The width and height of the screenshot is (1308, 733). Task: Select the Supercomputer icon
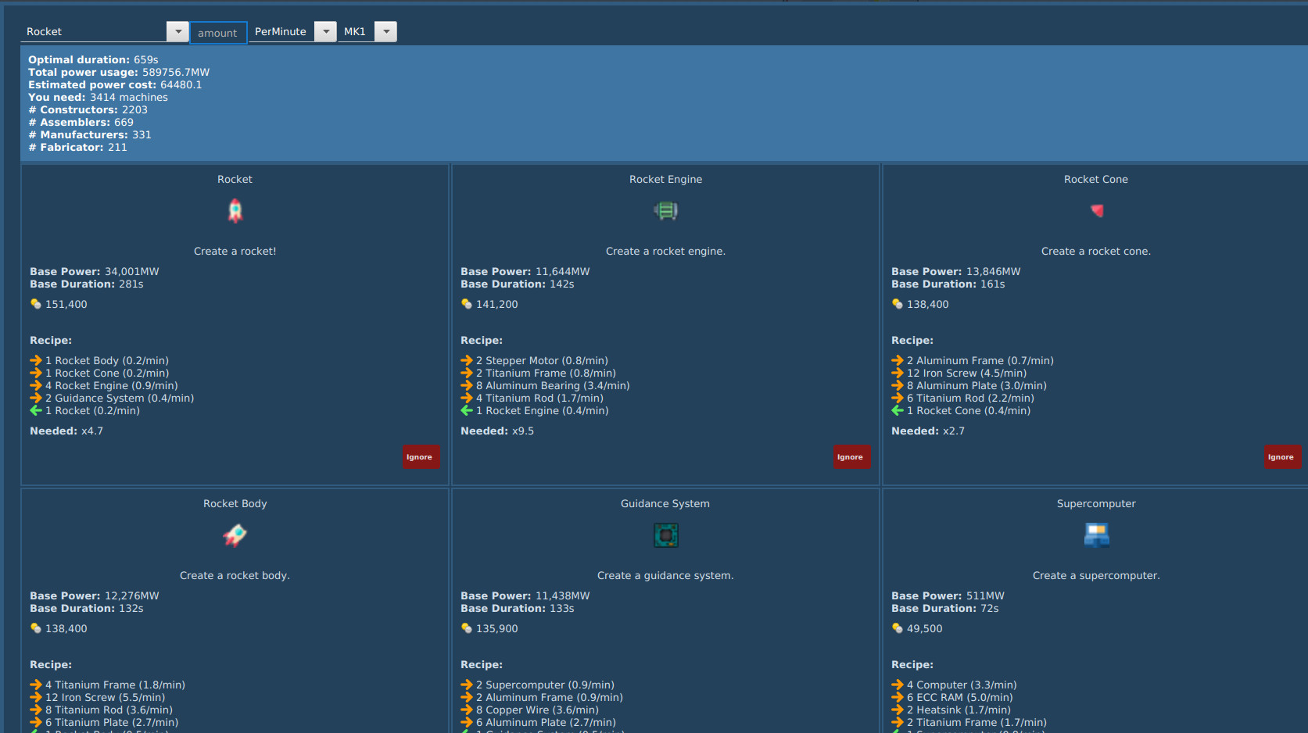click(x=1096, y=535)
